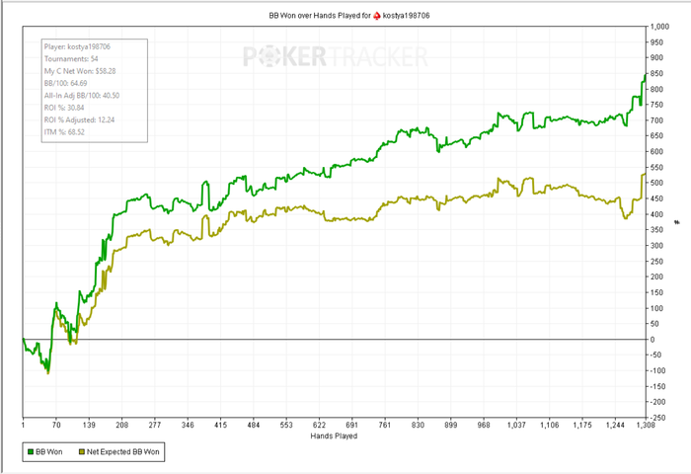Click the y-axis value -200
This screenshot has height=474, width=691.
657,402
